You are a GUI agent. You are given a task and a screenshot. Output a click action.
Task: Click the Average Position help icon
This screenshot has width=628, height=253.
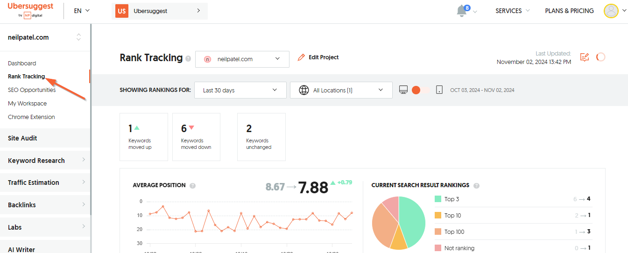coord(193,186)
